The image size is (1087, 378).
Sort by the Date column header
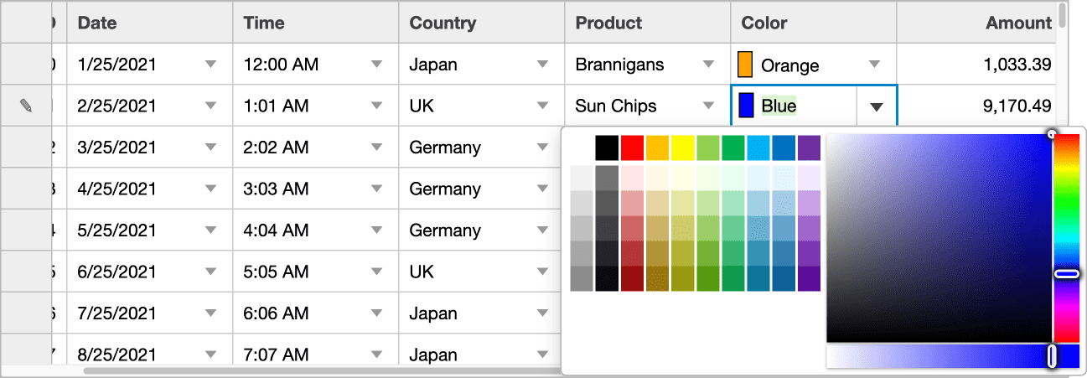pos(150,23)
